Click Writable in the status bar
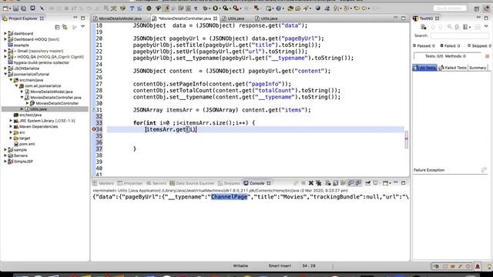Image resolution: width=493 pixels, height=277 pixels. point(240,265)
